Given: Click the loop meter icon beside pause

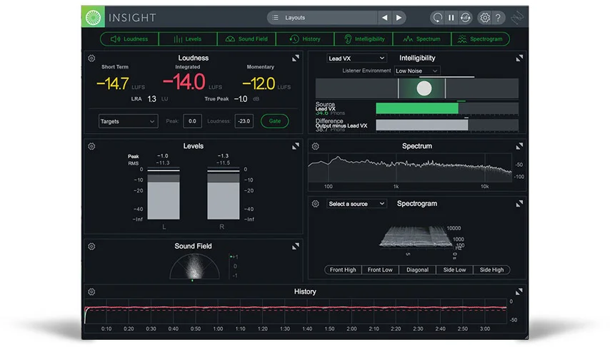Looking at the screenshot, I should (x=465, y=18).
